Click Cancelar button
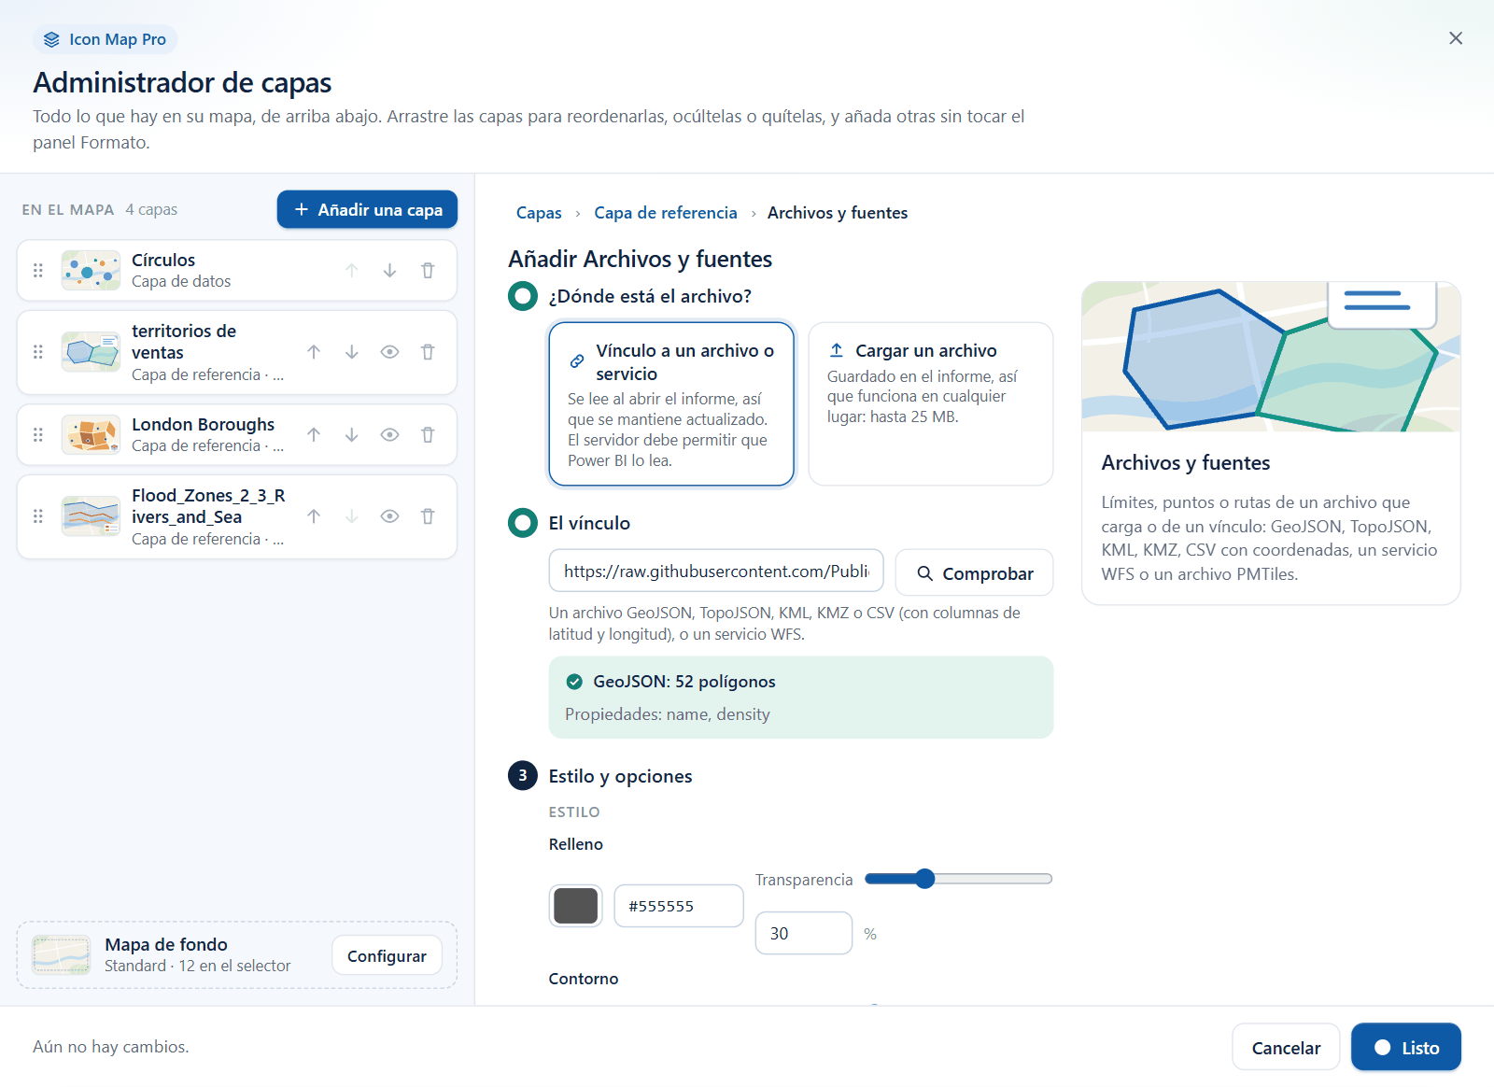This screenshot has width=1494, height=1087. pos(1286,1048)
